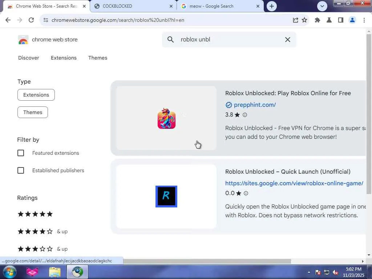Close the meow Google Search tab

pos(258,7)
